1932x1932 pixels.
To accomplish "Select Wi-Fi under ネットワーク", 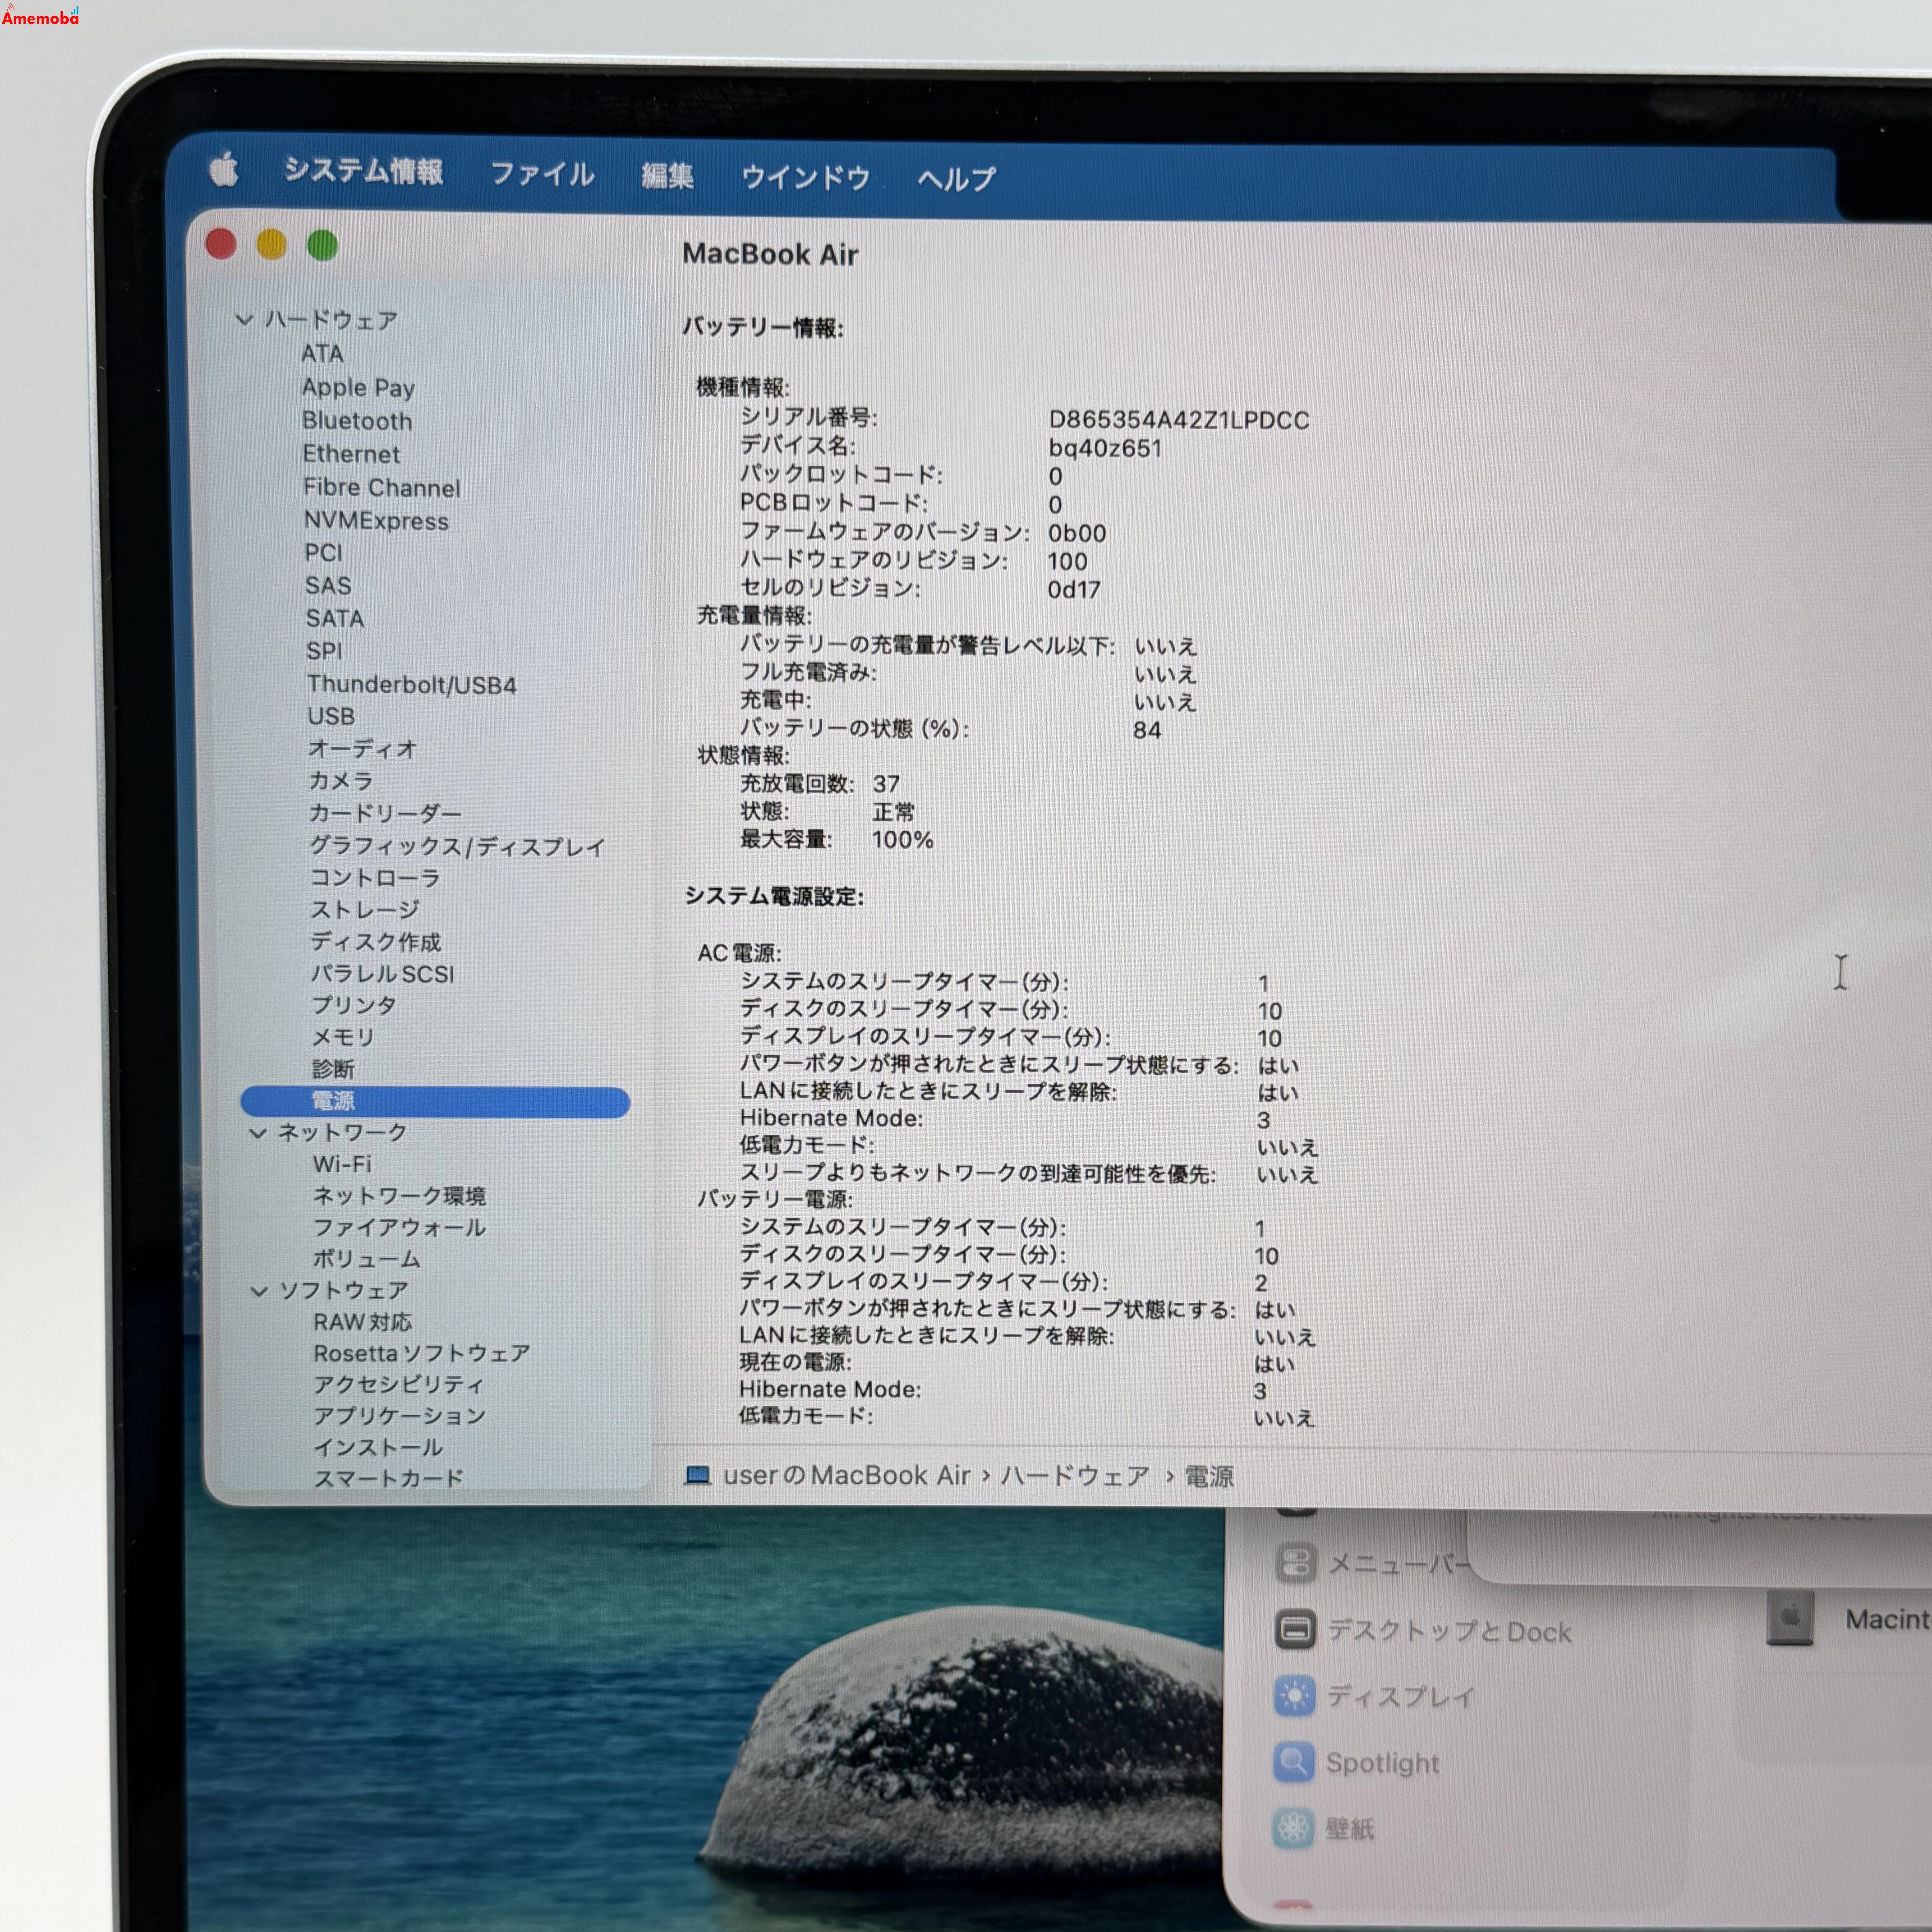I will (342, 1164).
